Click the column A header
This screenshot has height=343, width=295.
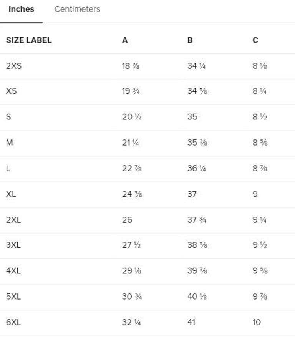pyautogui.click(x=125, y=40)
